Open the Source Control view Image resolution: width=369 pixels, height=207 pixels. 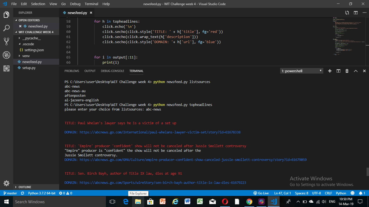pos(6,41)
